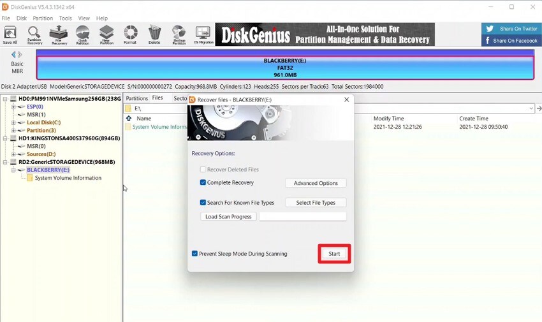Screen dimensions: 542x322
Task: Click the go arrow at path bar end
Action: (539, 108)
